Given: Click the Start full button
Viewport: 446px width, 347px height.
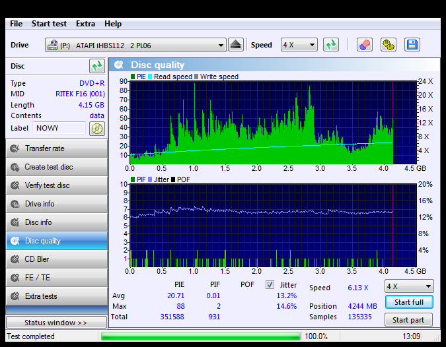Looking at the screenshot, I should click(x=409, y=302).
